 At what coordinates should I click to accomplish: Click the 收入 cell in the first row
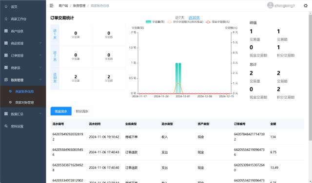click(165, 137)
